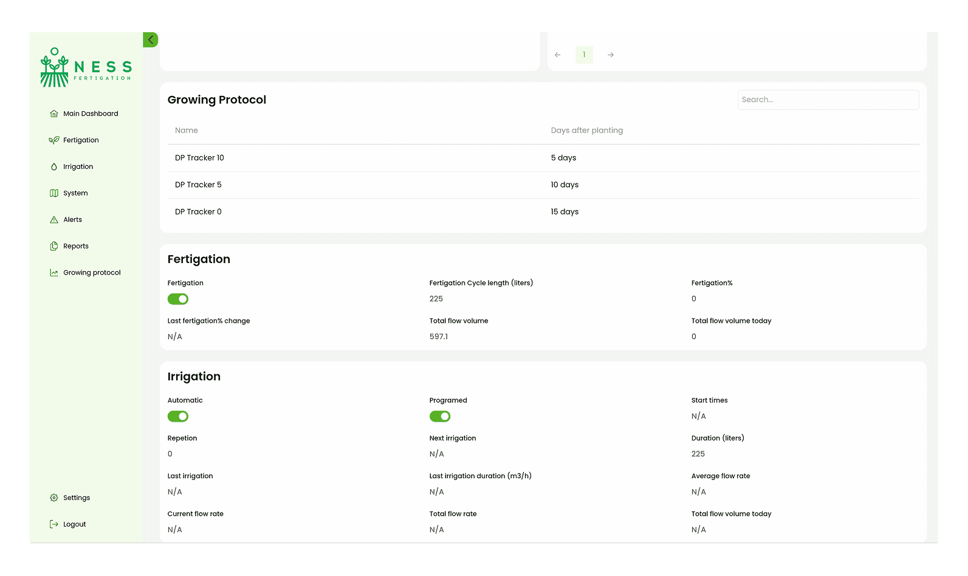Click the Duration (liters) value 225

click(698, 454)
